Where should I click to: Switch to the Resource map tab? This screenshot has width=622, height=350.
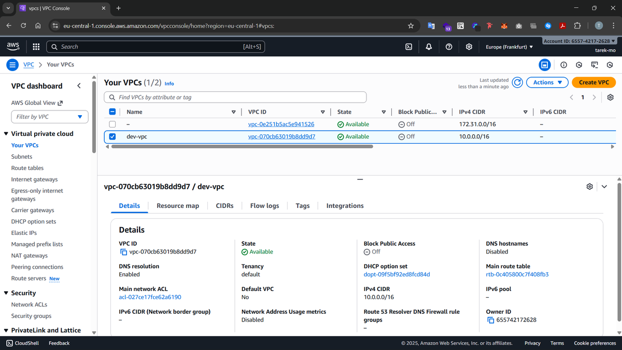(x=178, y=206)
